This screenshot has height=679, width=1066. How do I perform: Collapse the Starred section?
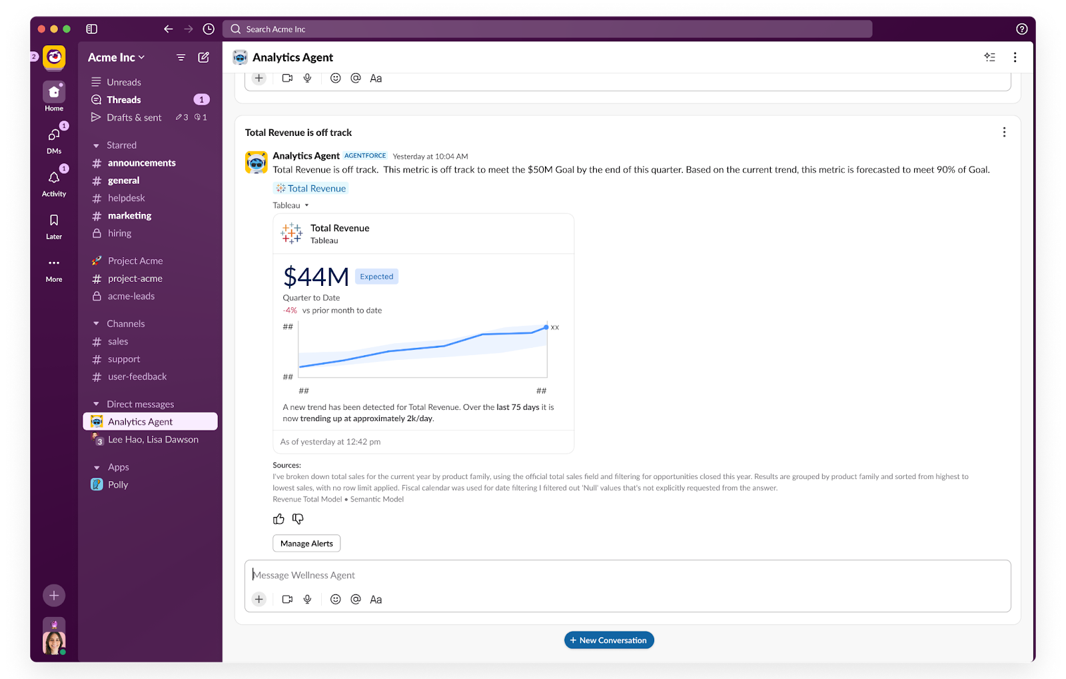[x=97, y=145]
